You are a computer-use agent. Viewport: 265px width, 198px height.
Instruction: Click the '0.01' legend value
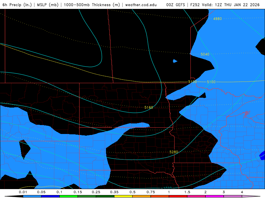point(23,192)
